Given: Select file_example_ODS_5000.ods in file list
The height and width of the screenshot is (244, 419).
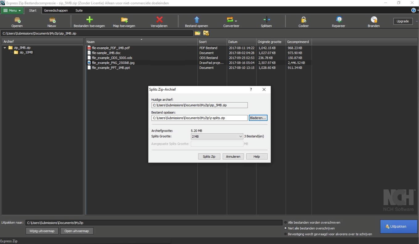Looking at the screenshot, I should click(x=112, y=58).
